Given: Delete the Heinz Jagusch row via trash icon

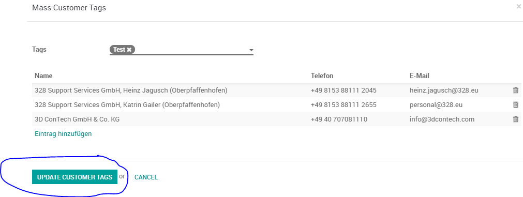Looking at the screenshot, I should [x=515, y=90].
